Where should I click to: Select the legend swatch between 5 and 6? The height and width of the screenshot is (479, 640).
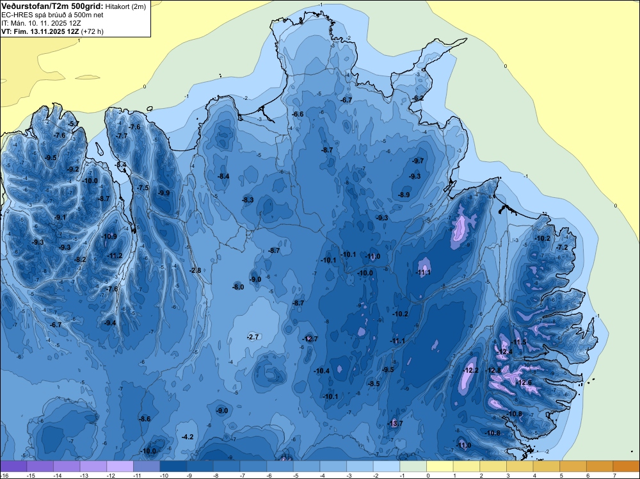pos(573,466)
